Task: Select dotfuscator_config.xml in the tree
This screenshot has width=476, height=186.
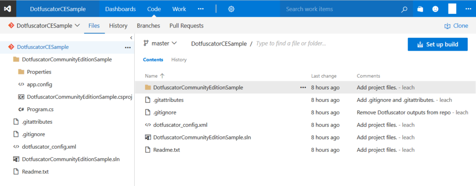Action: 49,147
